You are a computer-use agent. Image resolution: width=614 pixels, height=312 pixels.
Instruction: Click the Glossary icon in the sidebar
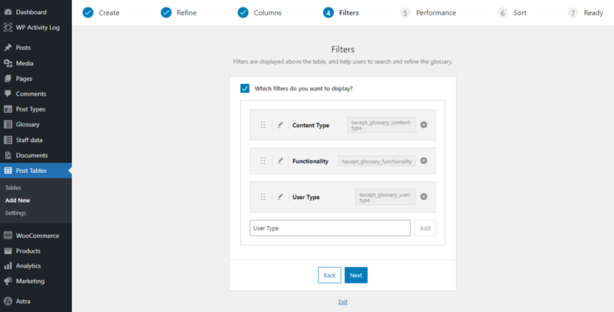pos(7,124)
